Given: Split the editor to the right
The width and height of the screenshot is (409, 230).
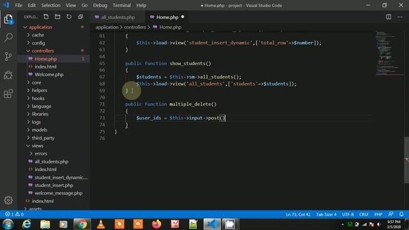Looking at the screenshot, I should point(389,17).
